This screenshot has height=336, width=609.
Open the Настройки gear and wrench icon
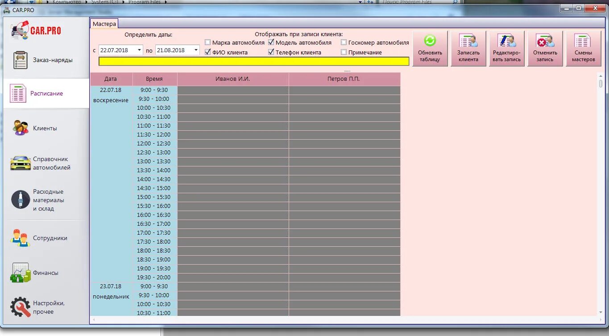coord(20,307)
